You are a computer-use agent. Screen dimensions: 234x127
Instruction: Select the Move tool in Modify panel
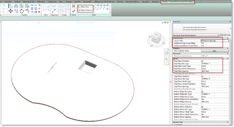(10, 11)
